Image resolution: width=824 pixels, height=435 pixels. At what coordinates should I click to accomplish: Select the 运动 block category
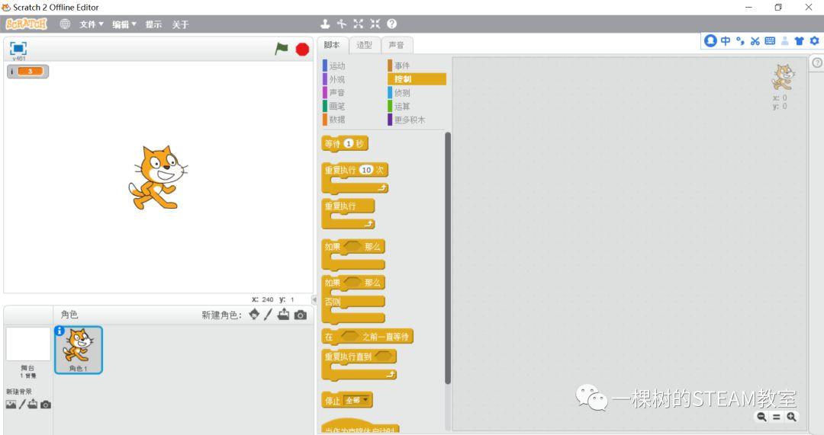click(334, 66)
